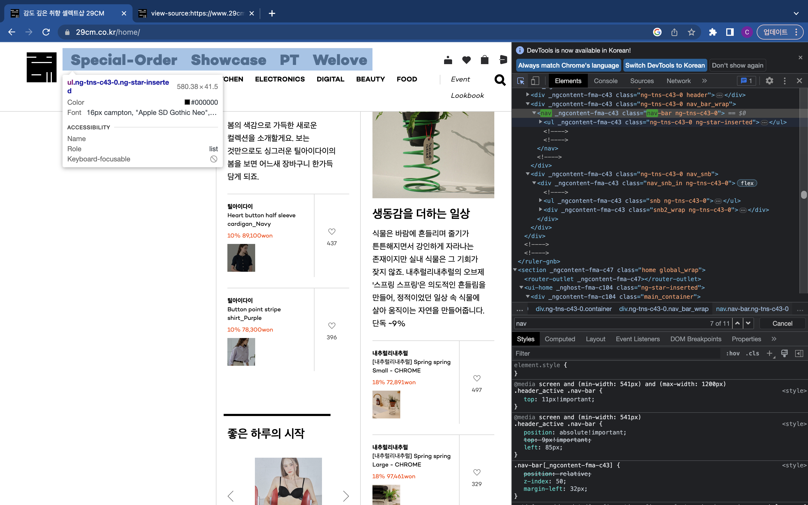The image size is (808, 505).
Task: Click the site search magnifier icon
Action: point(500,80)
